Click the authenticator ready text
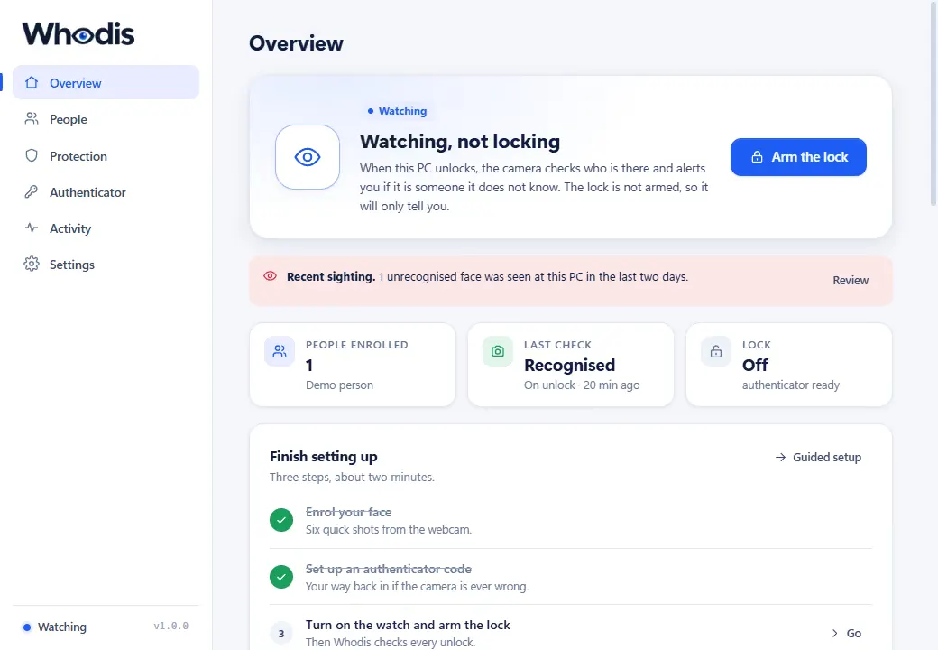Screen dimensions: 938x650 [x=791, y=385]
